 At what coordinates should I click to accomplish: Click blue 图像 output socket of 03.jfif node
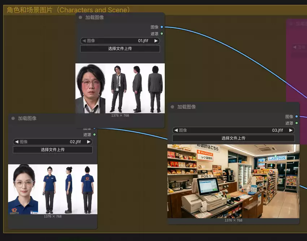click(x=297, y=116)
